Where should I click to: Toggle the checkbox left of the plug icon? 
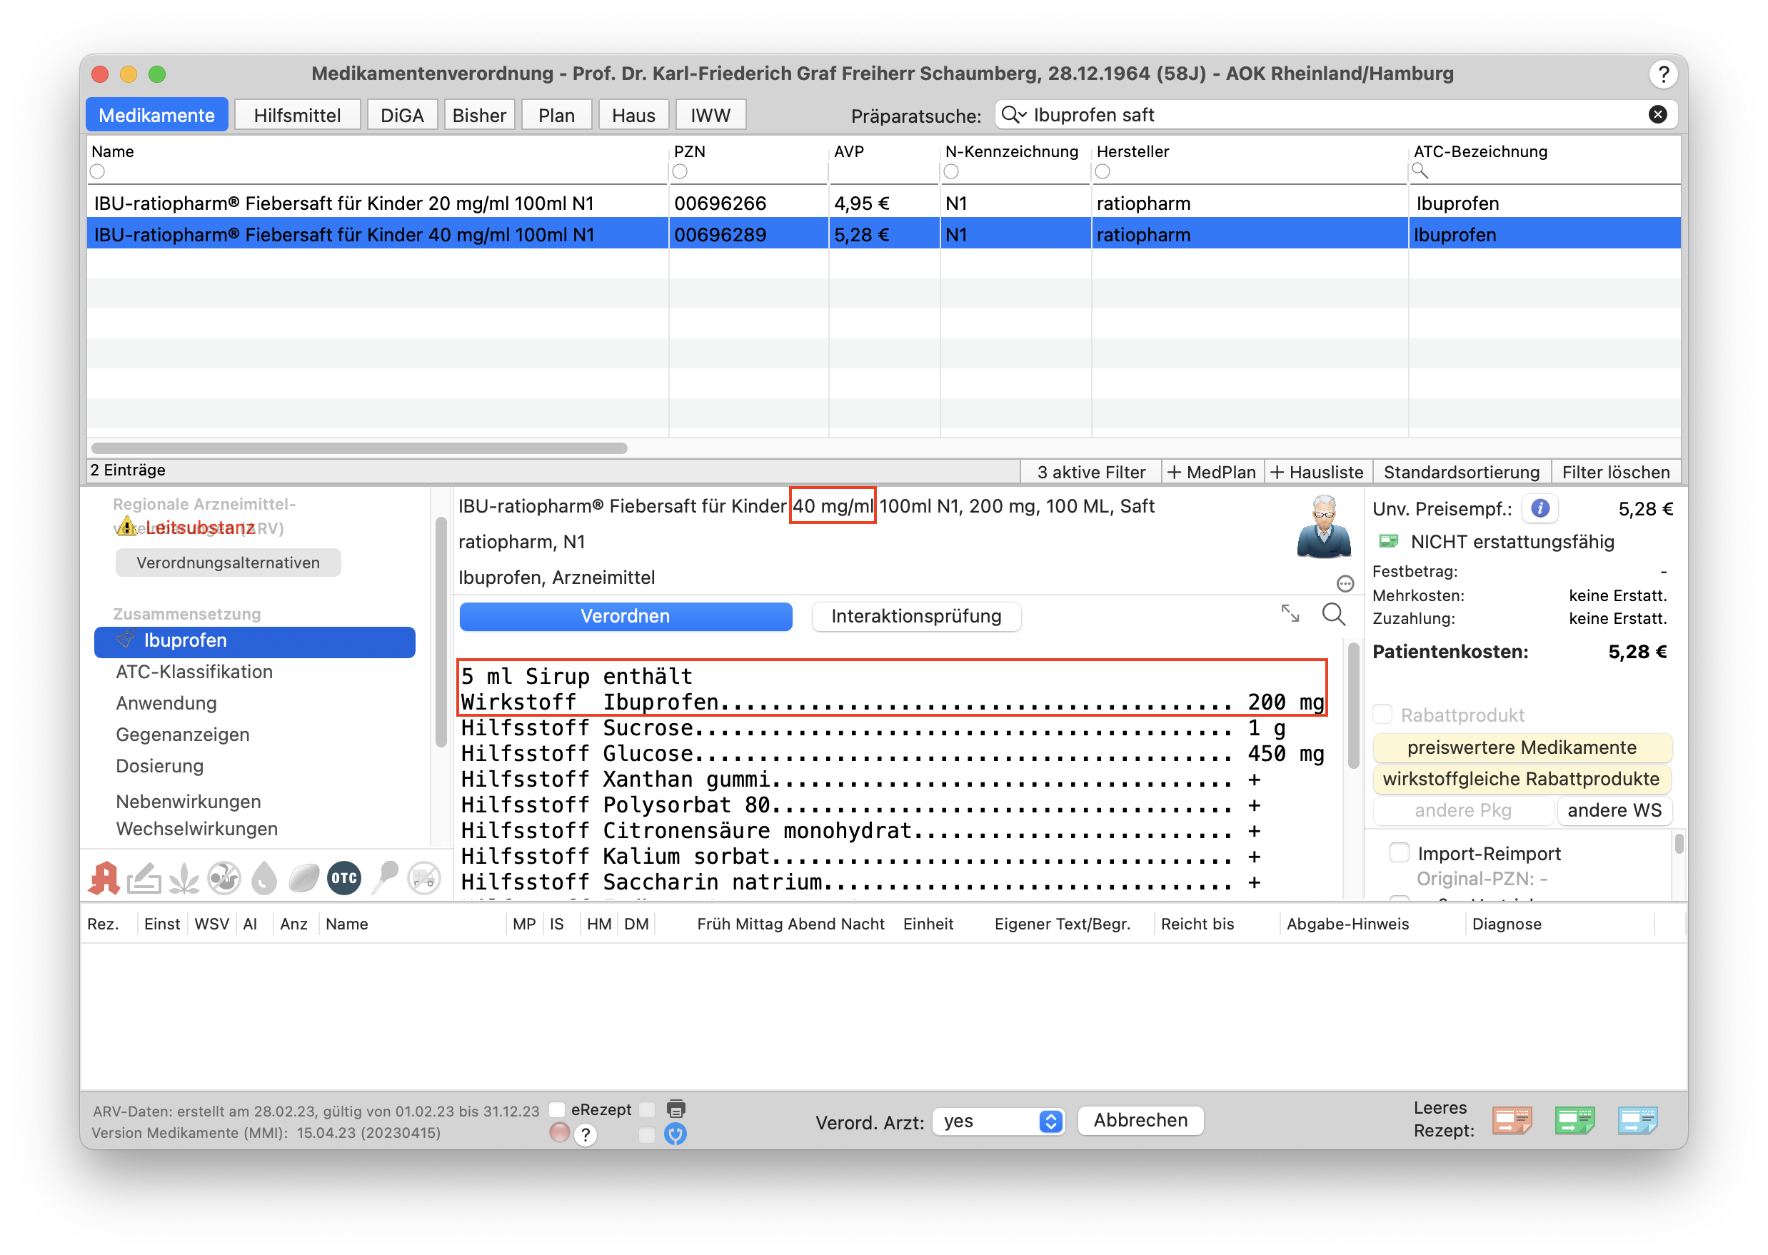click(x=647, y=1134)
